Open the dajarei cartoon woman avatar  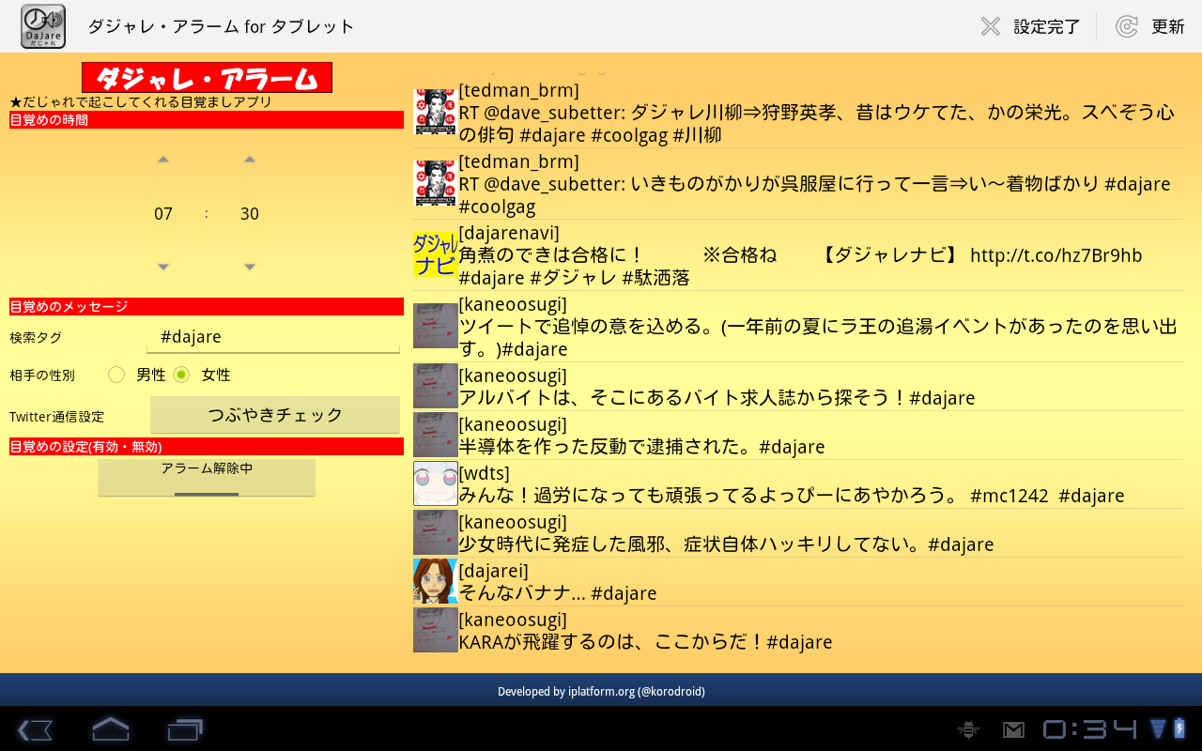coord(435,581)
